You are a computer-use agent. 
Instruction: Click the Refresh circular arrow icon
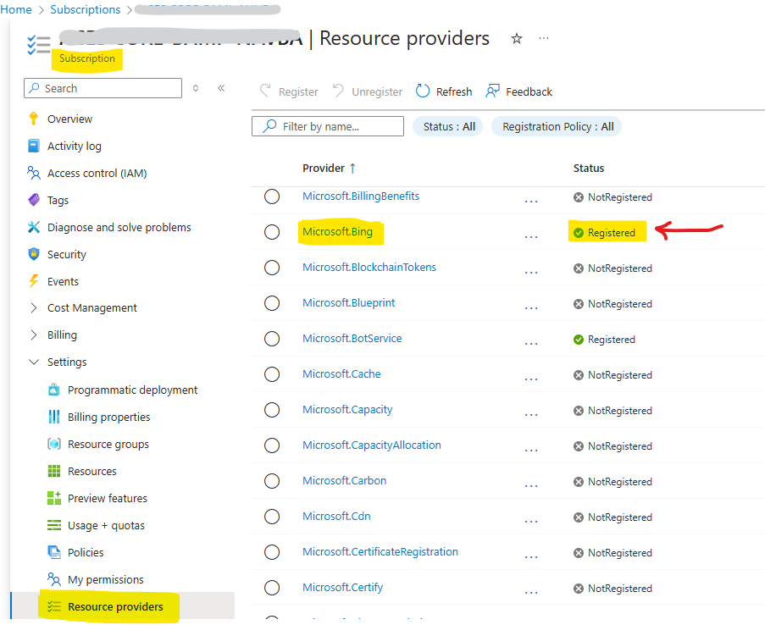(423, 91)
